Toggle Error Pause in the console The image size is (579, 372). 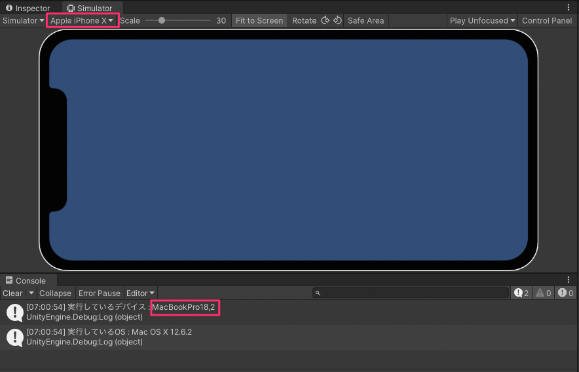point(100,293)
